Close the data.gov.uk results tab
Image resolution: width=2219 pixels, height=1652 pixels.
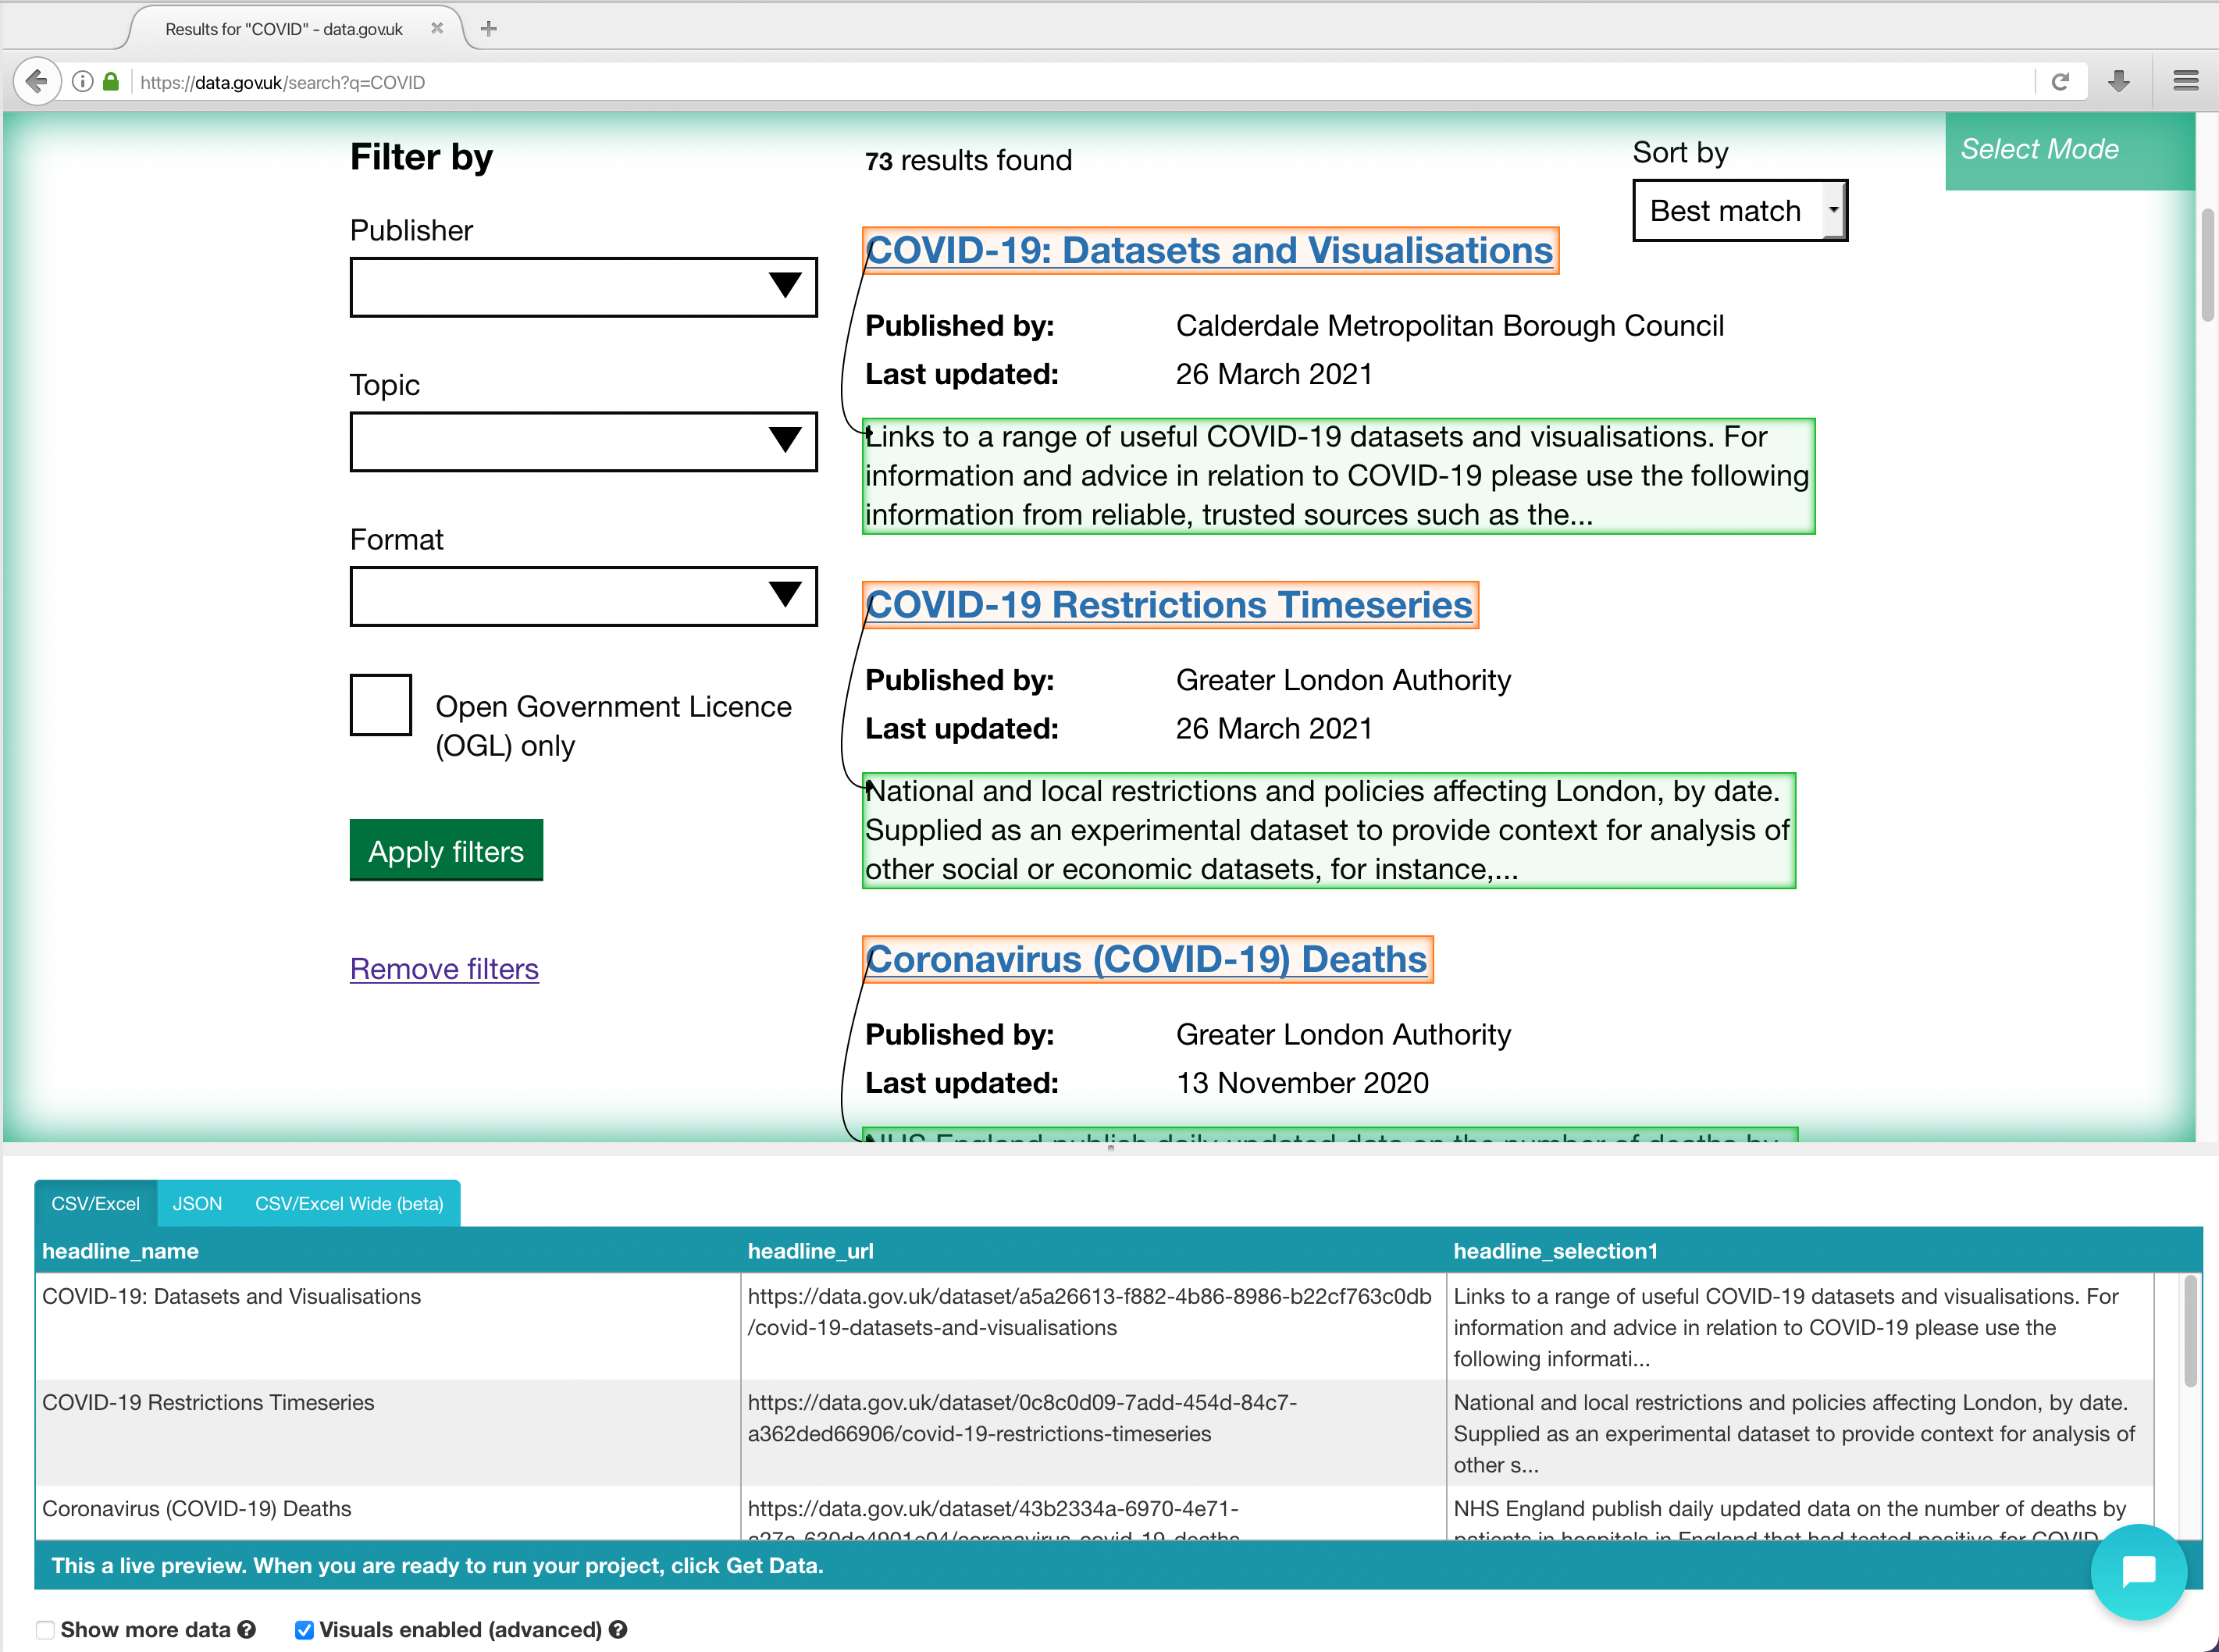pyautogui.click(x=437, y=29)
